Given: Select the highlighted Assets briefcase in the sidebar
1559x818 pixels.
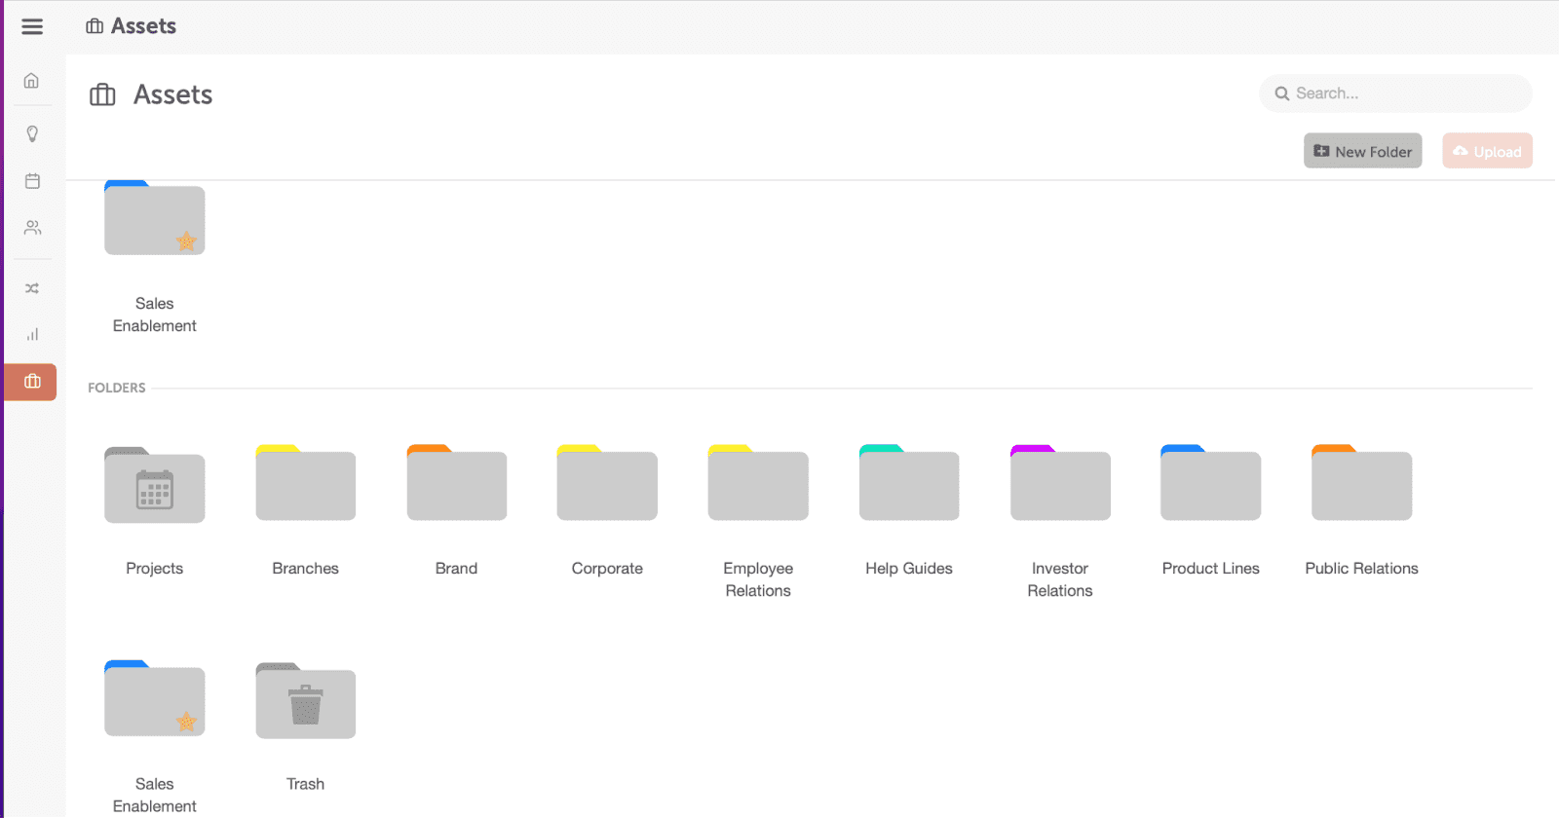Looking at the screenshot, I should coord(31,382).
